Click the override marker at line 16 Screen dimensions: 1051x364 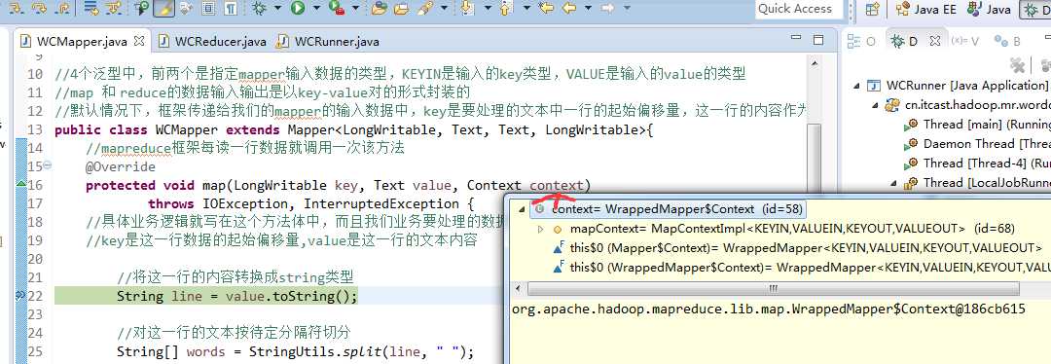[20, 183]
